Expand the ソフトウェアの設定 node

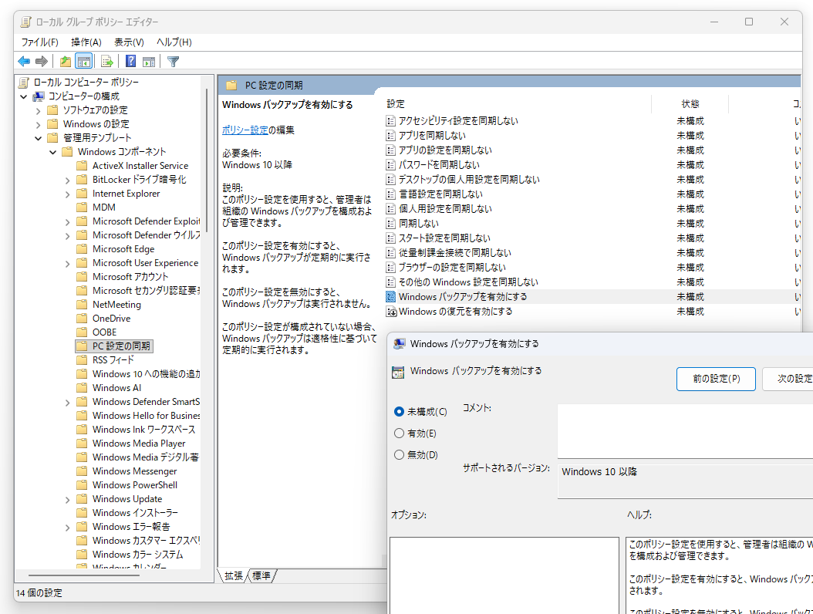click(x=38, y=110)
